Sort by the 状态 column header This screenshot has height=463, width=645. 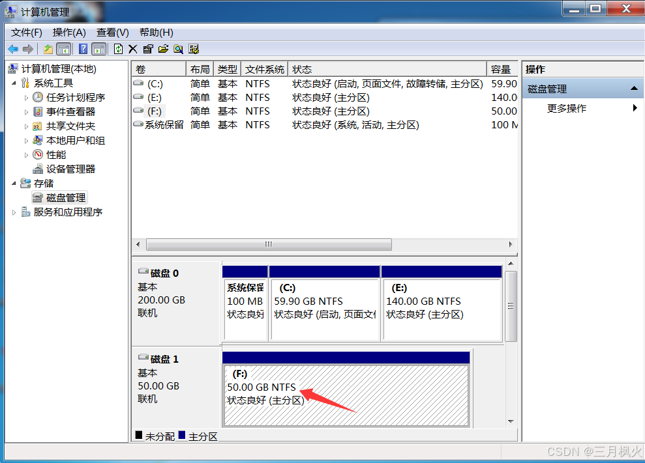pyautogui.click(x=387, y=70)
